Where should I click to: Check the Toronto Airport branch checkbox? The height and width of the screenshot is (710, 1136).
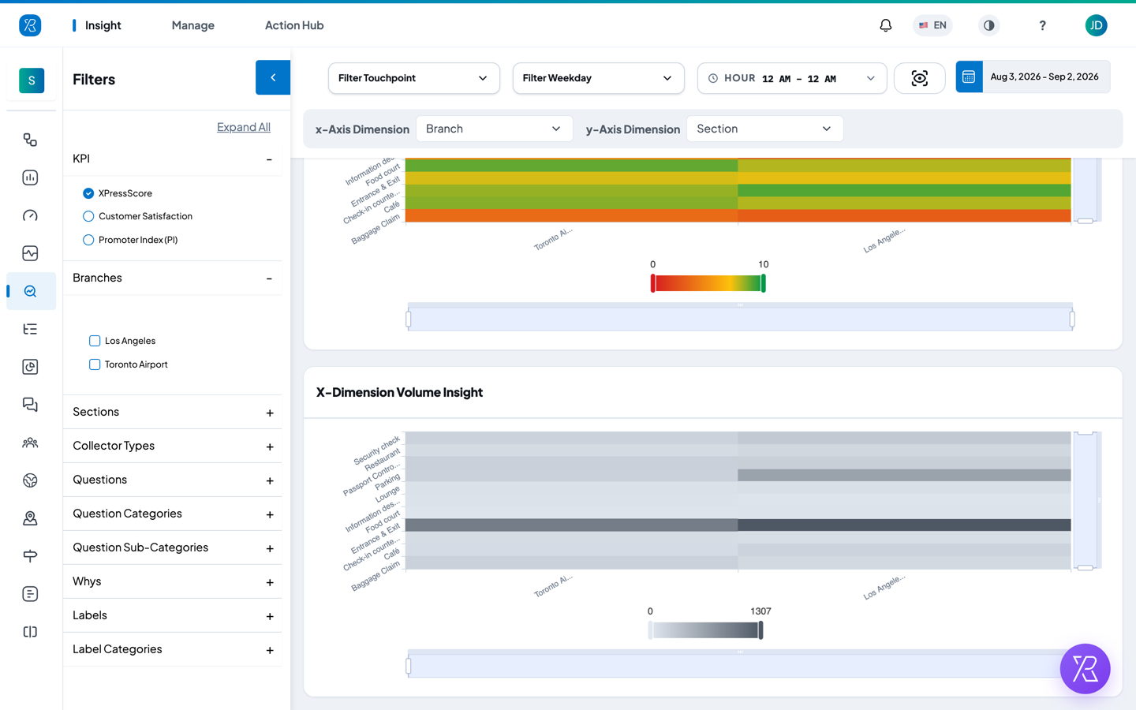tap(95, 364)
